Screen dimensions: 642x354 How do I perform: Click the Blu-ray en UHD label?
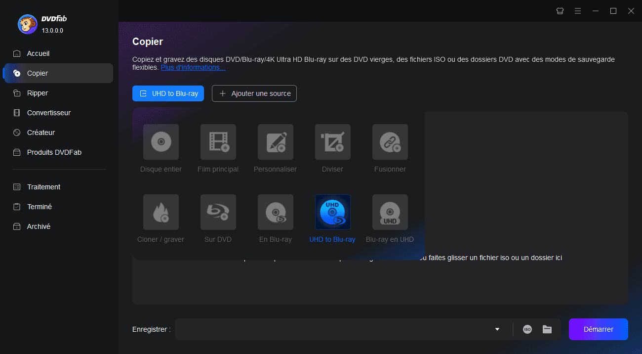(390, 239)
